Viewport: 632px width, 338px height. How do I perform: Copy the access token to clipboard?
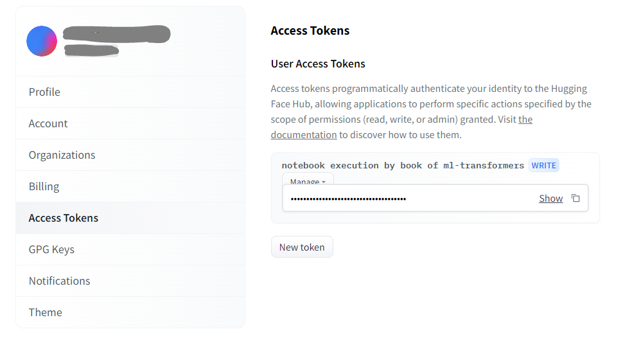pyautogui.click(x=575, y=199)
